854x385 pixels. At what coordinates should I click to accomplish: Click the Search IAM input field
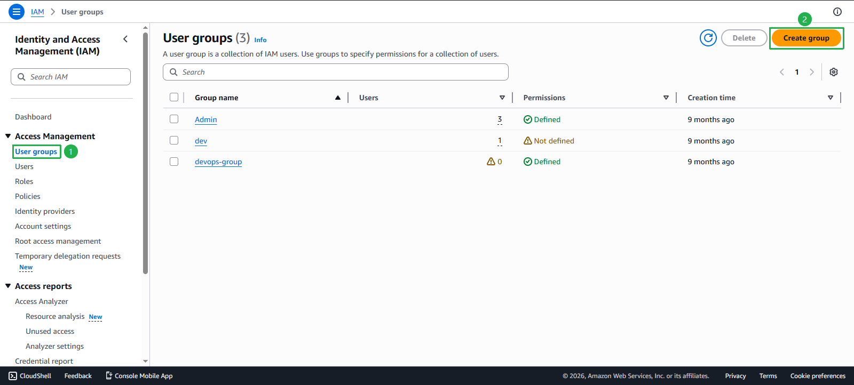point(70,77)
